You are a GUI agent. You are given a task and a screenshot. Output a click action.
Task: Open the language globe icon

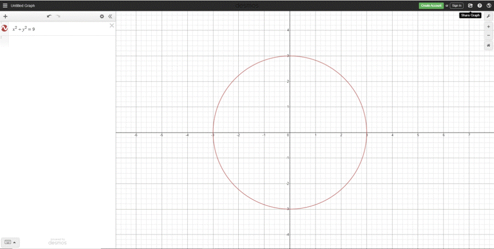pos(488,6)
